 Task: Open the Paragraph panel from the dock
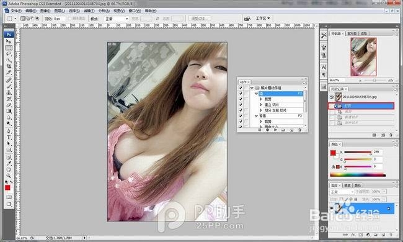(324, 74)
